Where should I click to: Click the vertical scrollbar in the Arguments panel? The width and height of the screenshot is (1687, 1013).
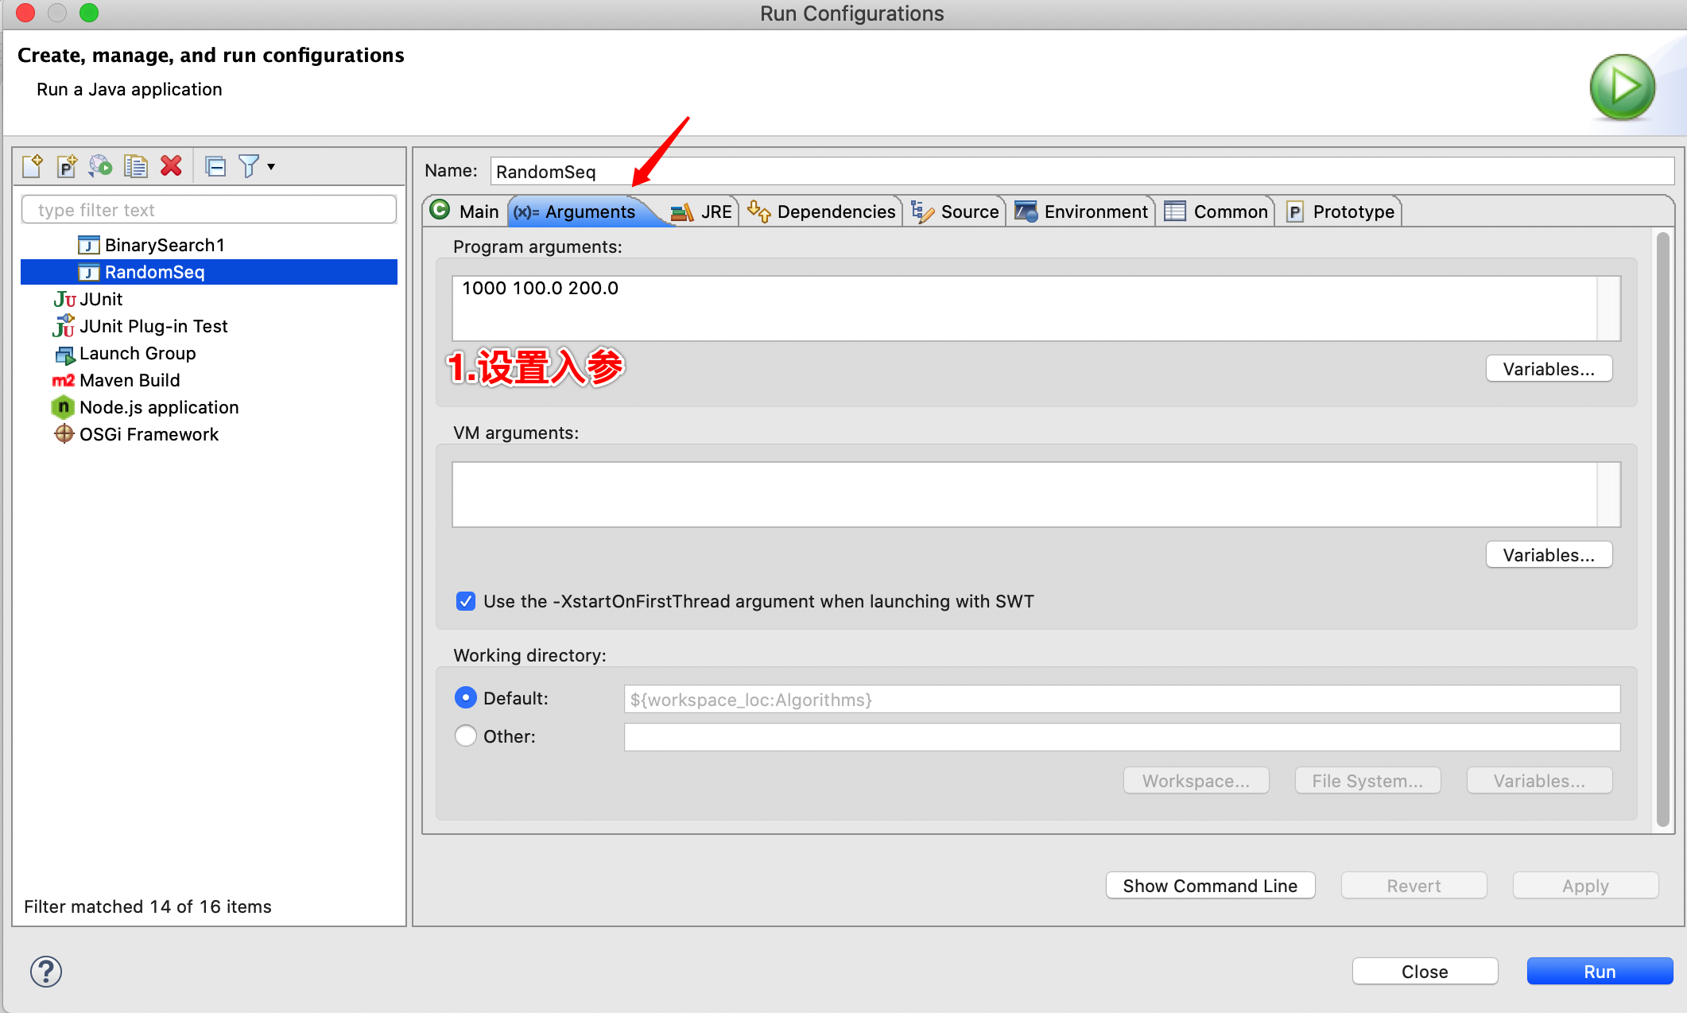(x=1662, y=530)
